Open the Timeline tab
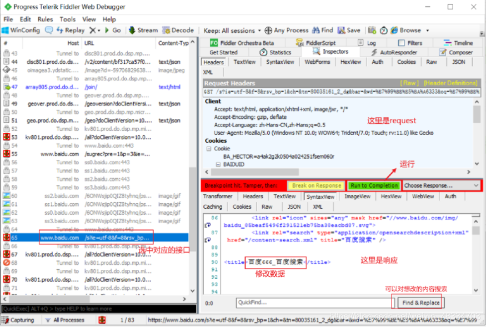 [x=458, y=43]
